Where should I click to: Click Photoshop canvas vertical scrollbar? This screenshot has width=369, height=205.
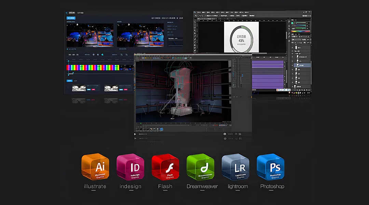[286, 35]
